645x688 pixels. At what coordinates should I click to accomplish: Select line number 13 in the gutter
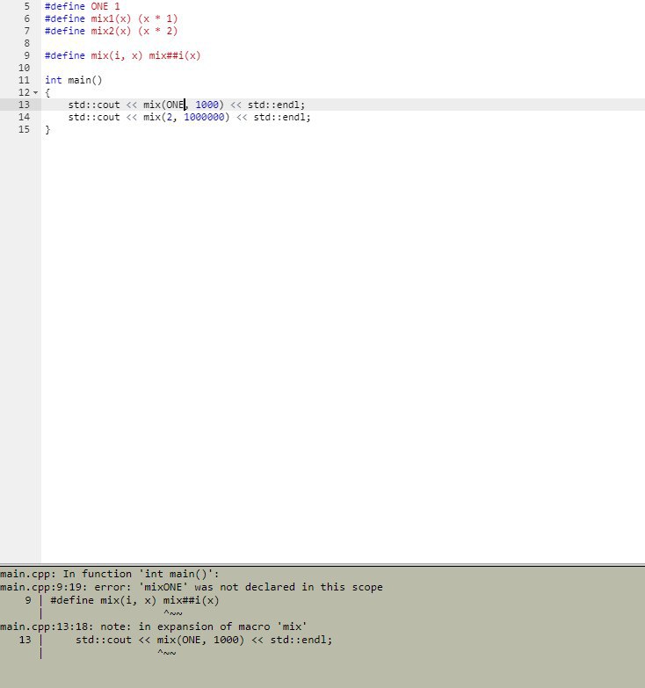coord(24,105)
